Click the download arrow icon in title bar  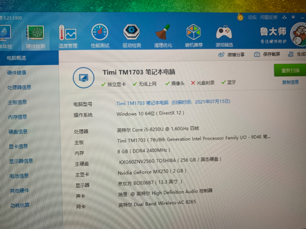pos(284,17)
